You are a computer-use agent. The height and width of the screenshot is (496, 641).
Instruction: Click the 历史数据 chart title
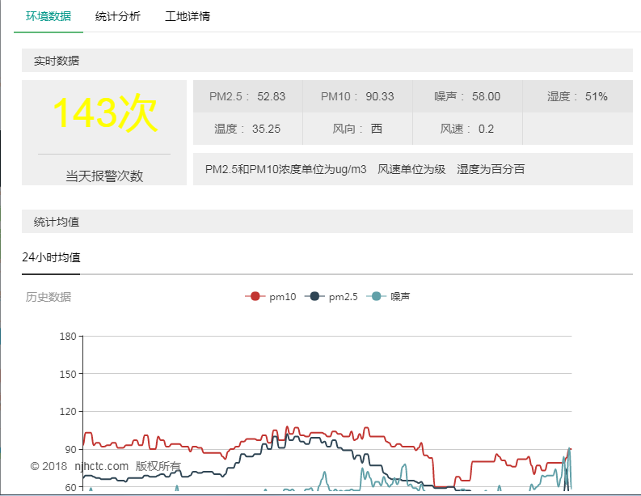(48, 297)
